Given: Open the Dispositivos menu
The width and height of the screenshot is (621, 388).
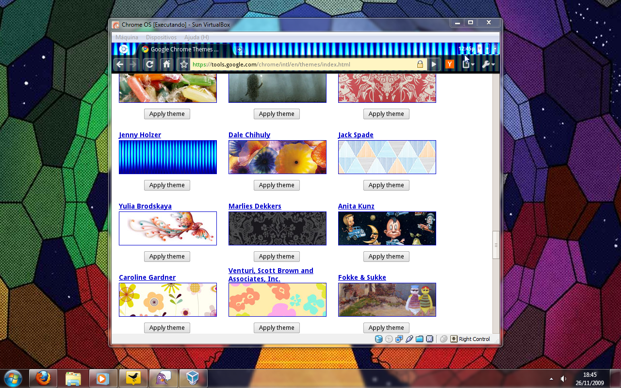Looking at the screenshot, I should pyautogui.click(x=161, y=37).
